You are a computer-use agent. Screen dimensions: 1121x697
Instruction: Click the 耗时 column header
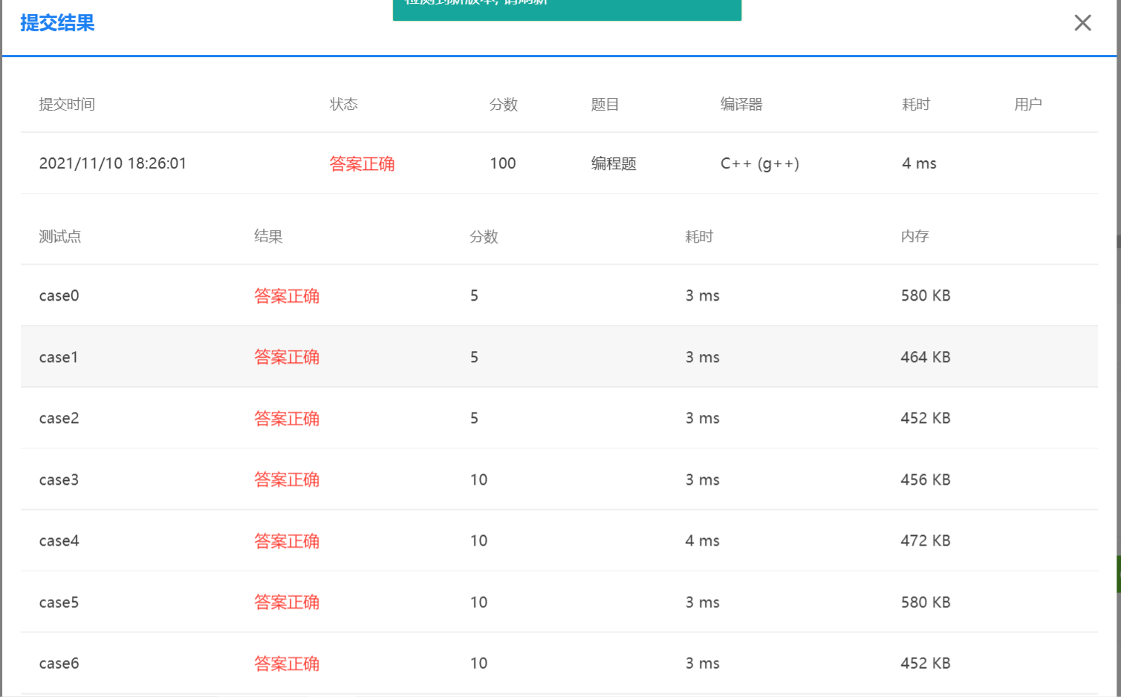click(x=914, y=104)
